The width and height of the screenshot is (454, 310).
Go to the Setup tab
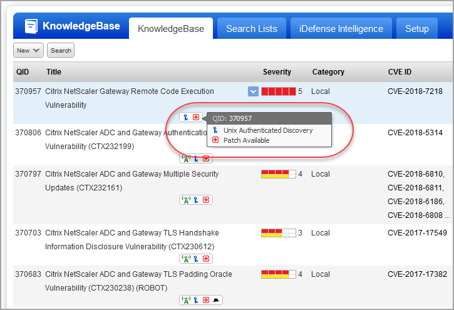pyautogui.click(x=416, y=28)
